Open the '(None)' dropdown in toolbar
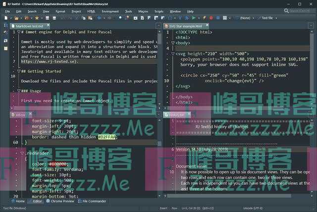This screenshot has height=212, width=317. pyautogui.click(x=245, y=18)
